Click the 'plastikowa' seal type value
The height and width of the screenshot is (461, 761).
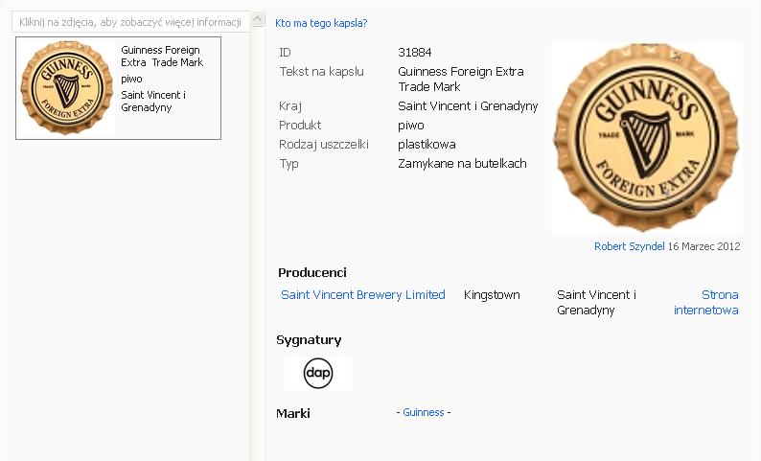coord(427,145)
